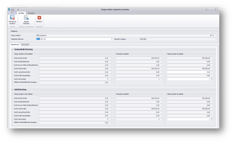Viewport: 234px width, 143px height.
Task: Click the red Bezárás ribbon icon
Action: (39, 17)
